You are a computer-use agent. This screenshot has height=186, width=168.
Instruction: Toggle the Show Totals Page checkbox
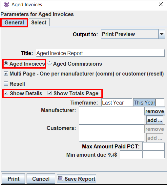(x=50, y=93)
